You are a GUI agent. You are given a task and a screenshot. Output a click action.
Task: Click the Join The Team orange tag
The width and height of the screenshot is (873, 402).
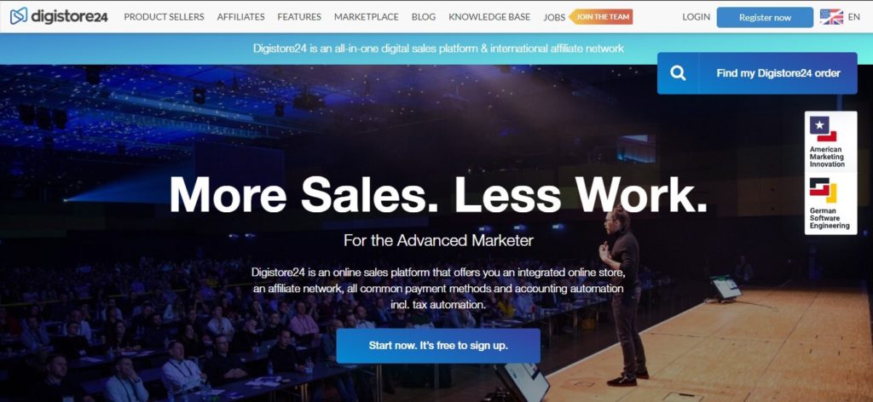click(x=600, y=17)
